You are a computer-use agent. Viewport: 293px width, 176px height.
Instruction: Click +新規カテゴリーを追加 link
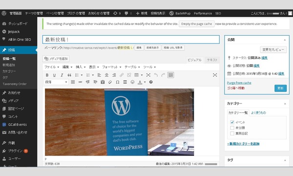[243, 144]
